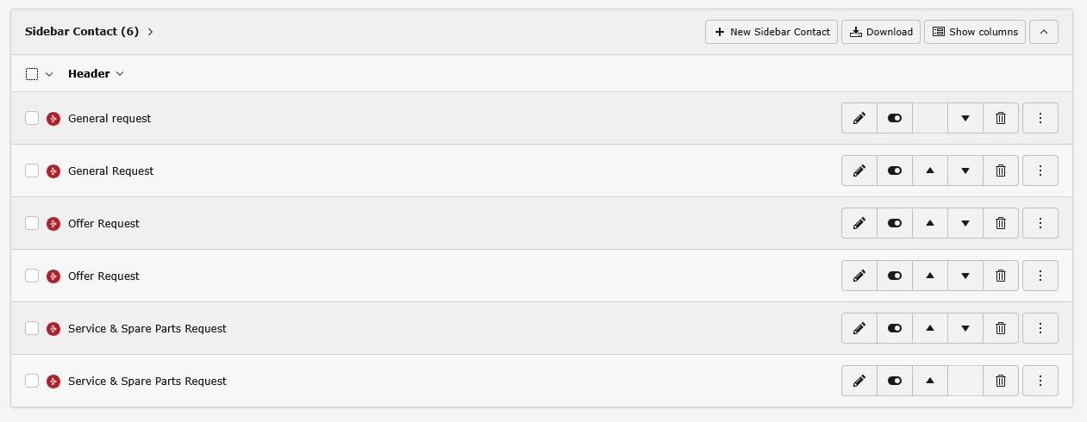The image size is (1087, 422).
Task: Move the second Offer Request row down
Action: click(x=965, y=276)
